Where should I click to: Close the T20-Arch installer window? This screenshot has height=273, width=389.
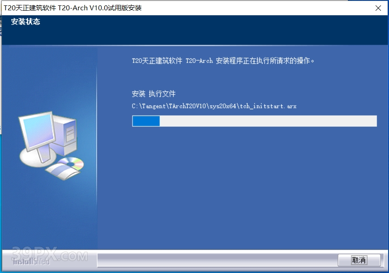coord(378,8)
